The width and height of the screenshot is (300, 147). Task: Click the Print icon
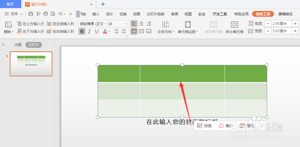46,14
